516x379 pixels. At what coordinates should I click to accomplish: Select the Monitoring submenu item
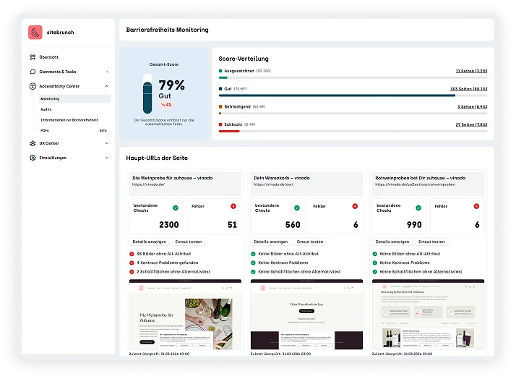point(74,99)
